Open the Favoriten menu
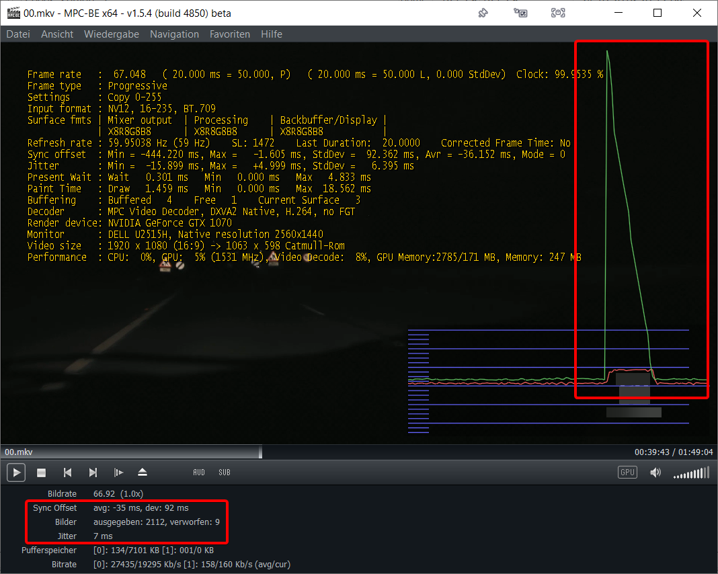Screen dimensions: 718x574 [x=230, y=34]
